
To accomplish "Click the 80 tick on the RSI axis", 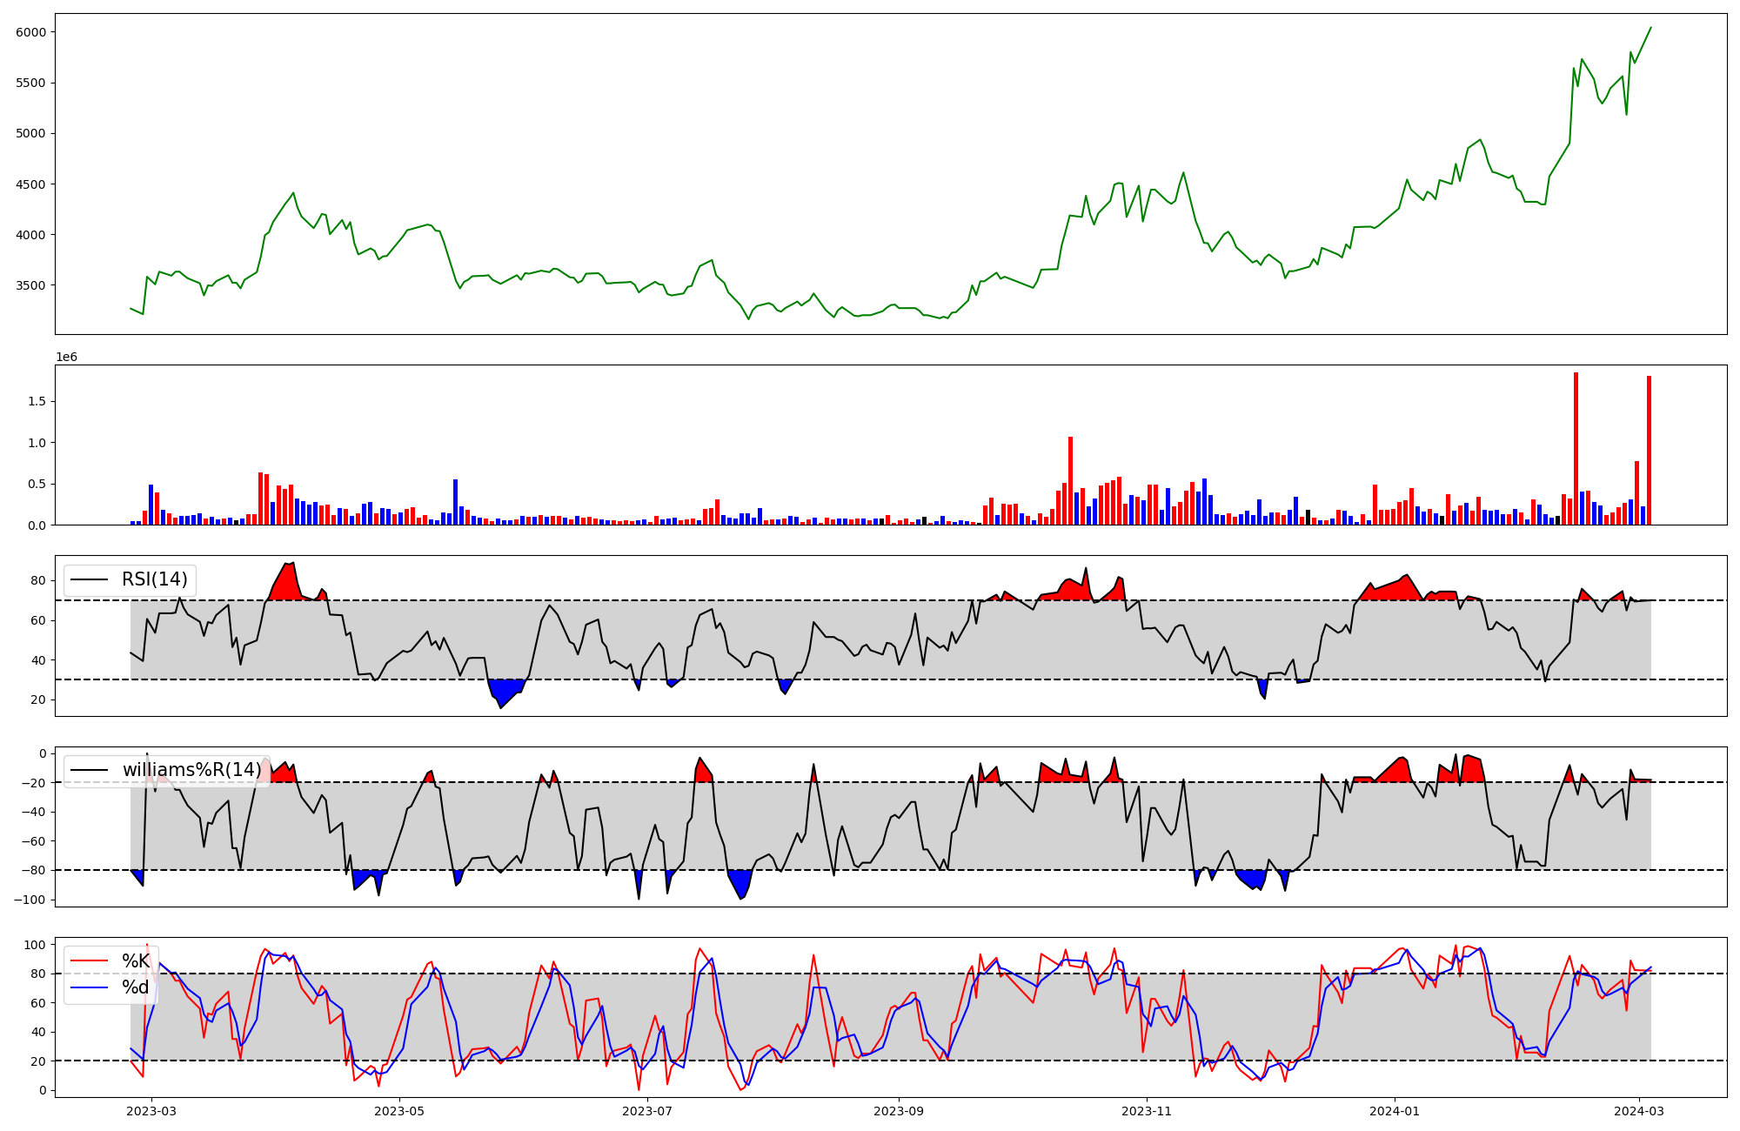I will [x=40, y=580].
